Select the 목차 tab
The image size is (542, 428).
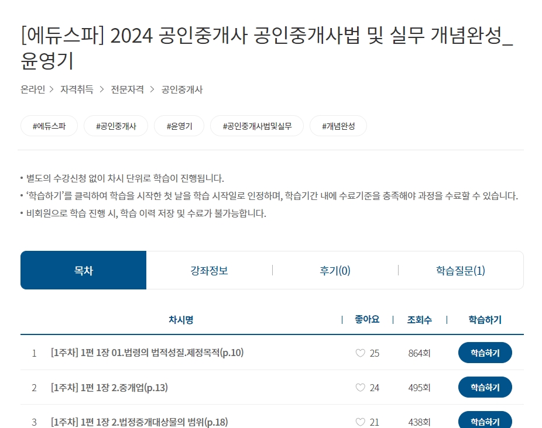[83, 270]
